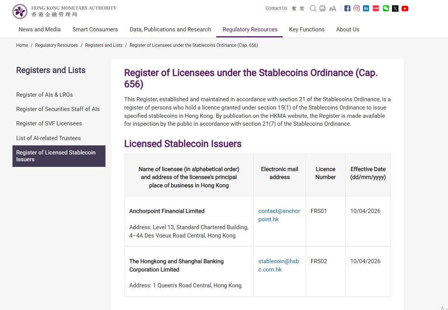Click the Register introduction paragraph
This screenshot has width=448, height=310.
coord(257,112)
